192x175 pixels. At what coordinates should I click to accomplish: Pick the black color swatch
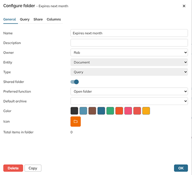[x=74, y=111]
